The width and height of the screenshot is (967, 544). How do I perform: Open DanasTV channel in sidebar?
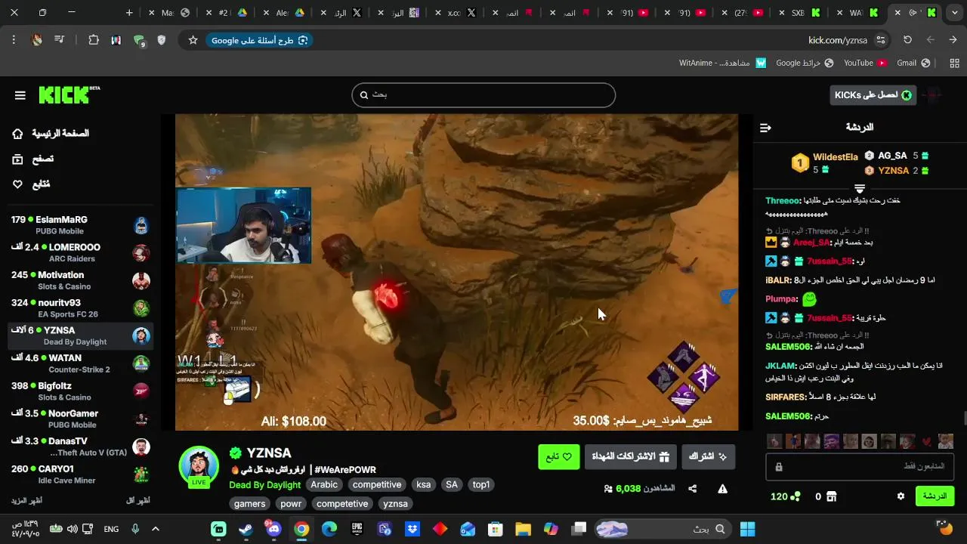pos(80,447)
